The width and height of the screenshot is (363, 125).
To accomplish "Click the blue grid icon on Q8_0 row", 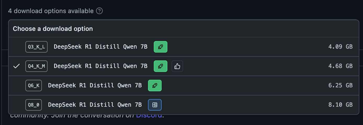I will pos(155,105).
